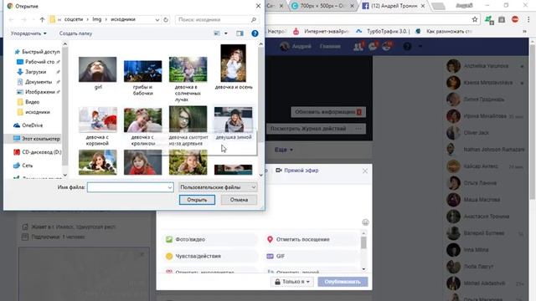Choose Отметить посещение post option
Image resolution: width=536 pixels, height=301 pixels.
click(x=311, y=240)
